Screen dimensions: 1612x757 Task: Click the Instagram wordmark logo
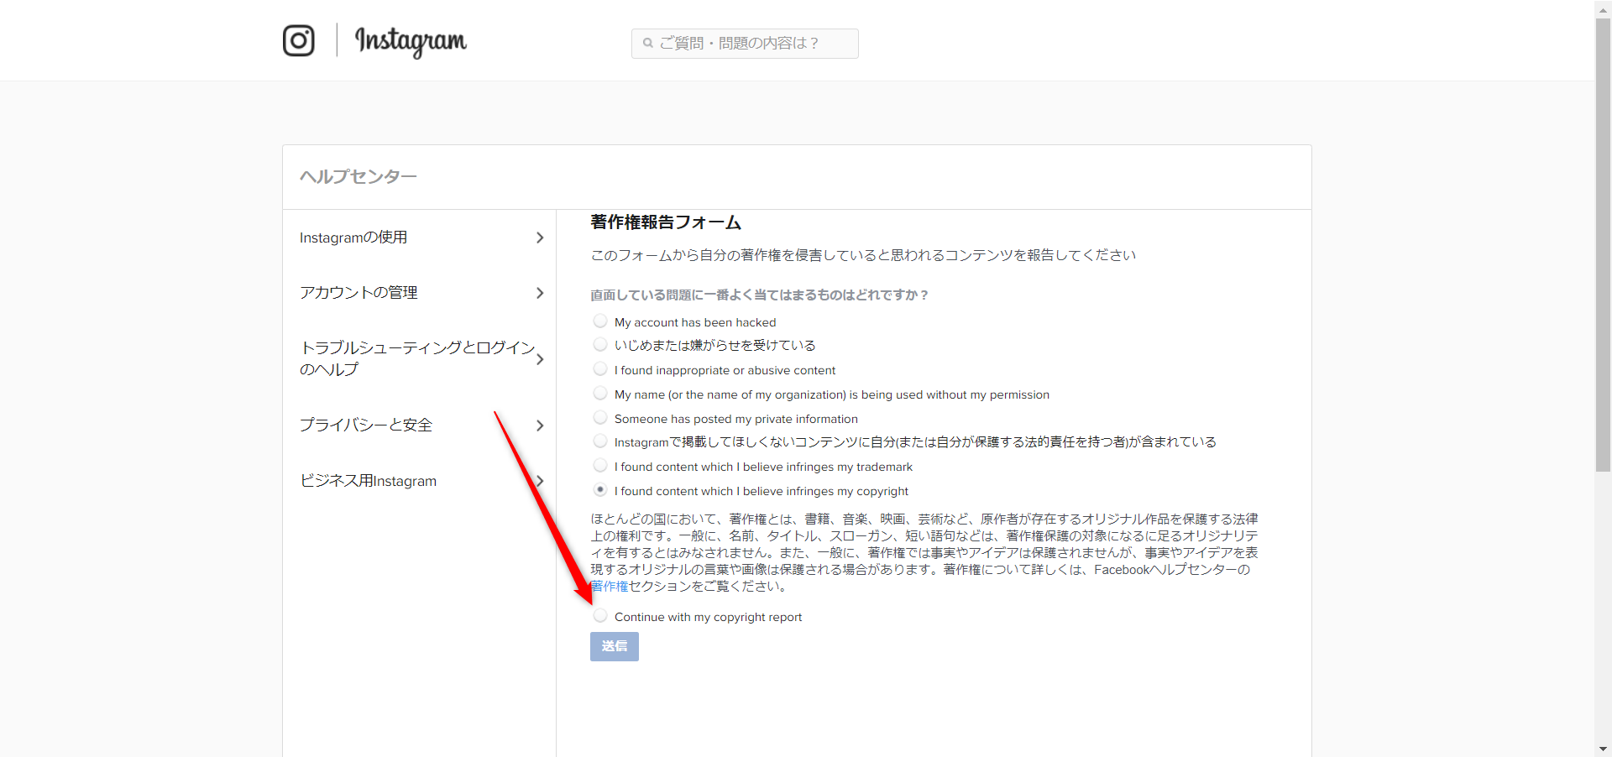(411, 41)
